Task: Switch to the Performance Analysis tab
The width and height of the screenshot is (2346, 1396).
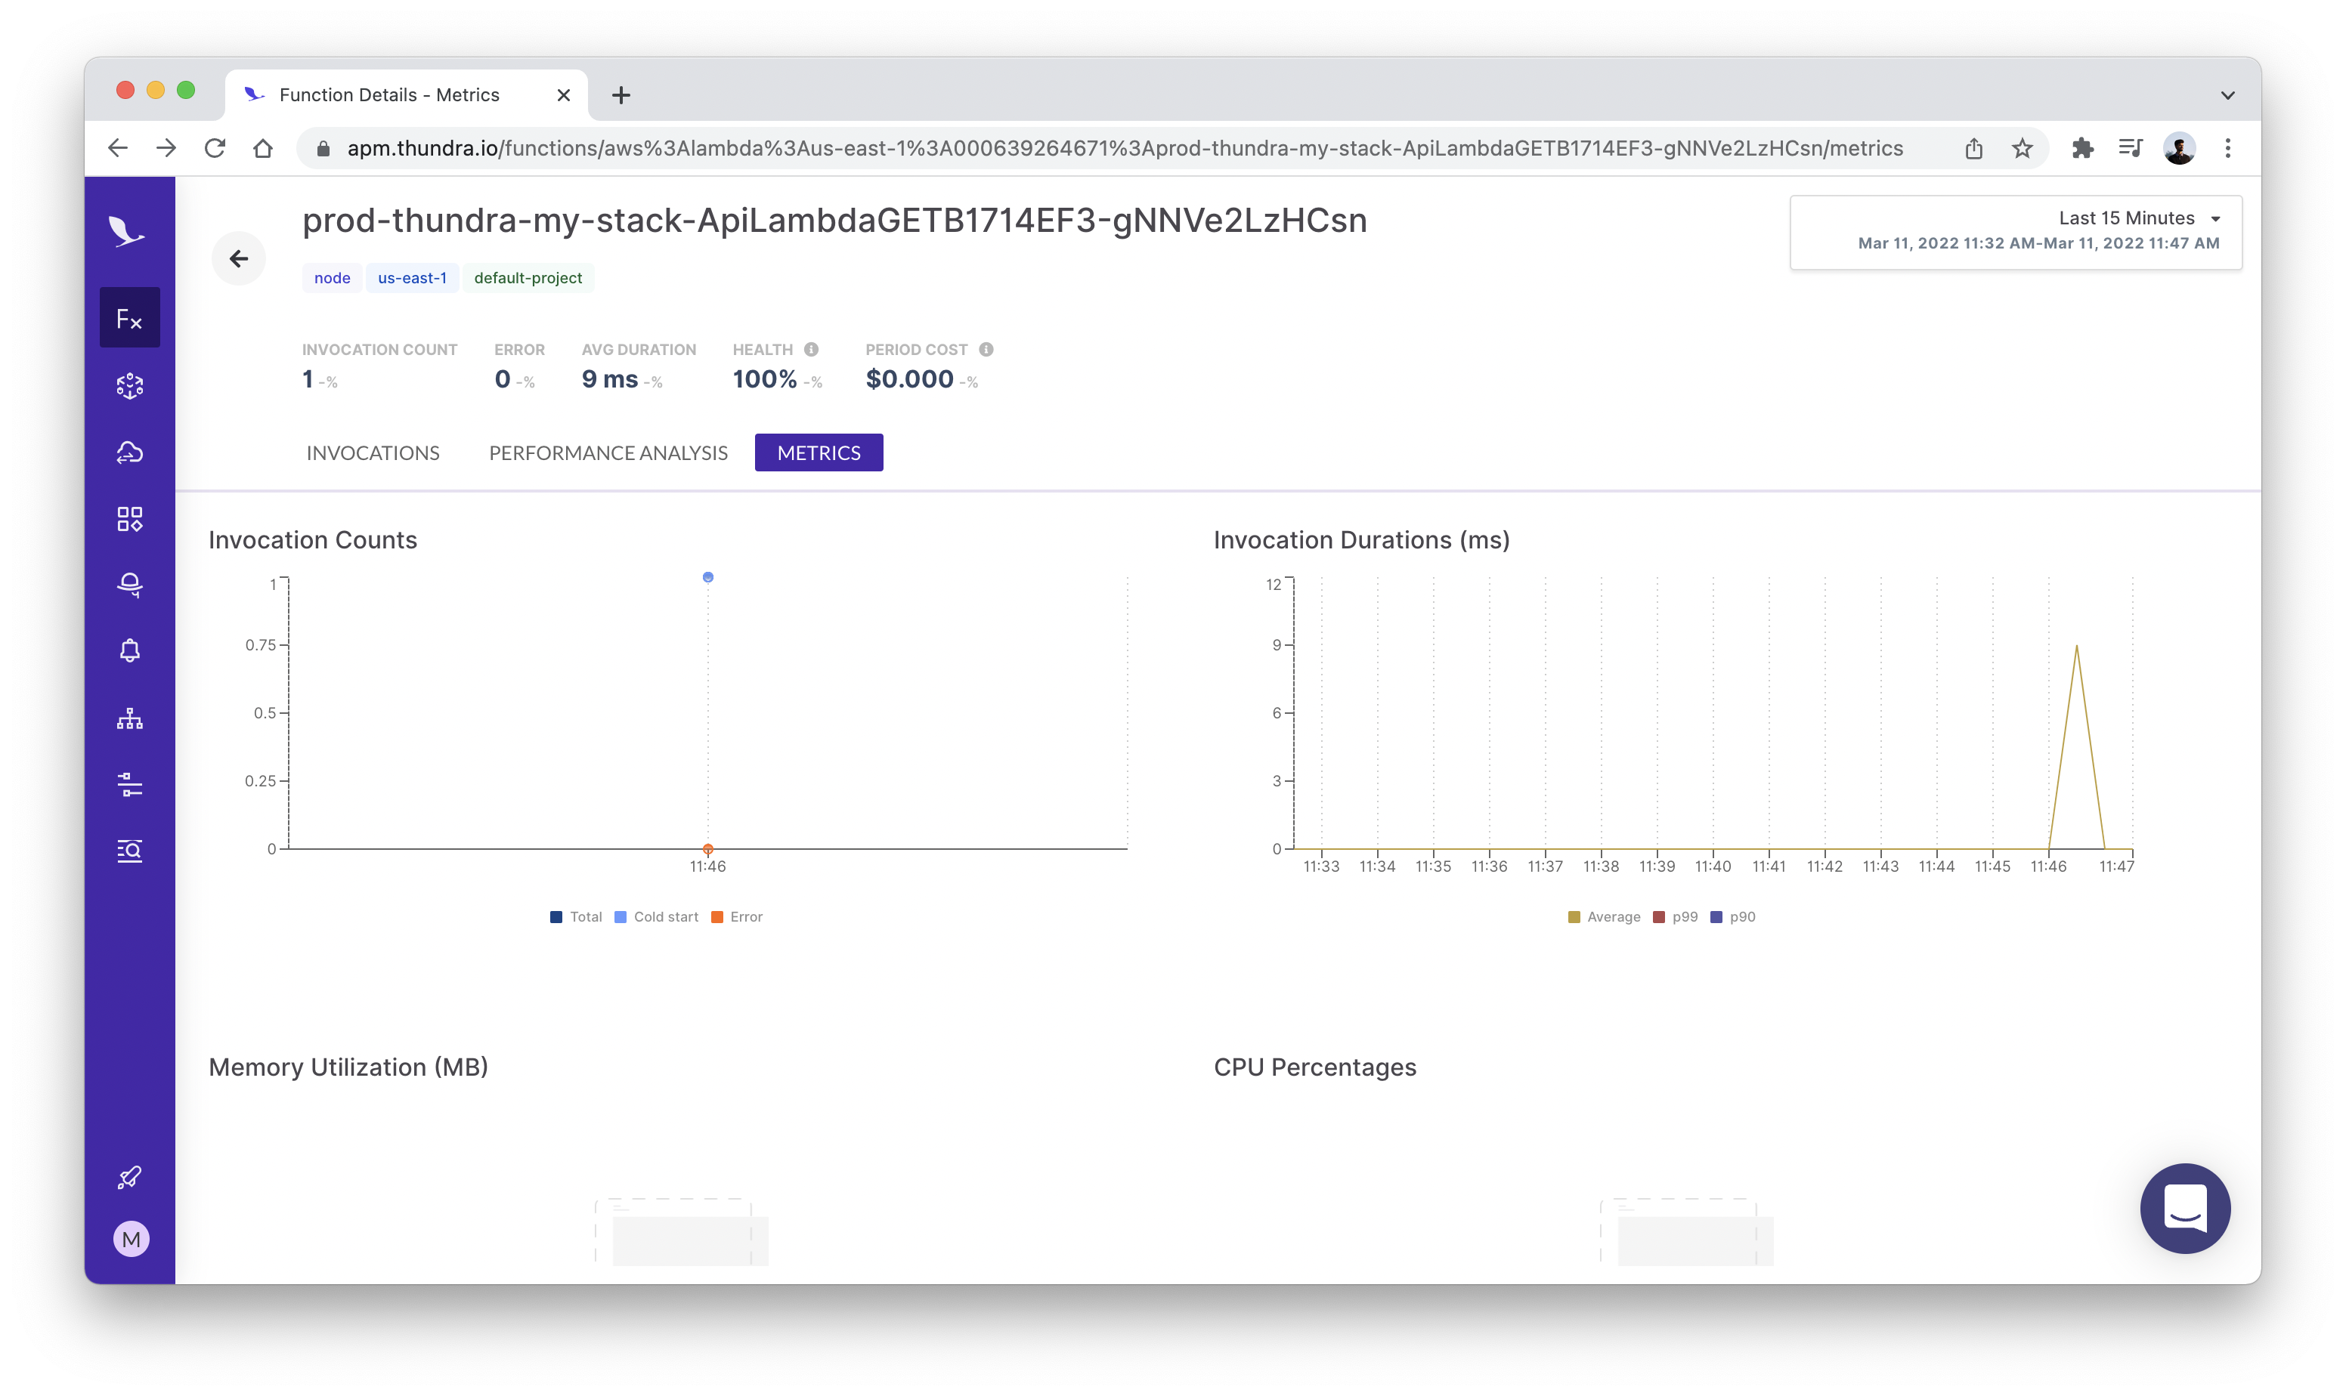Action: coord(608,452)
